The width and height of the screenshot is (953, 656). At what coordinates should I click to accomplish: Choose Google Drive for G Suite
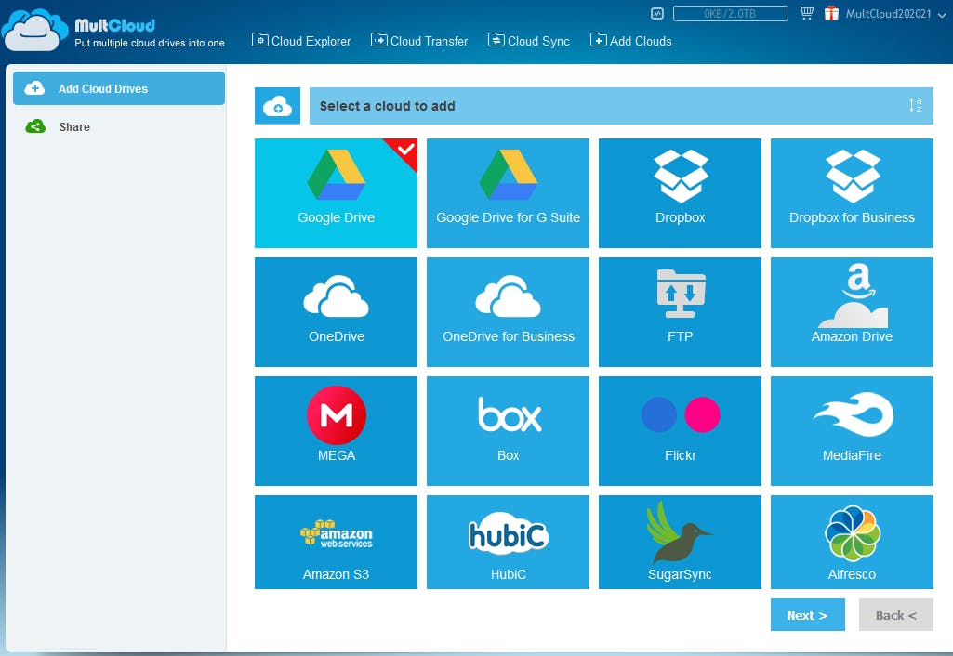coord(508,193)
